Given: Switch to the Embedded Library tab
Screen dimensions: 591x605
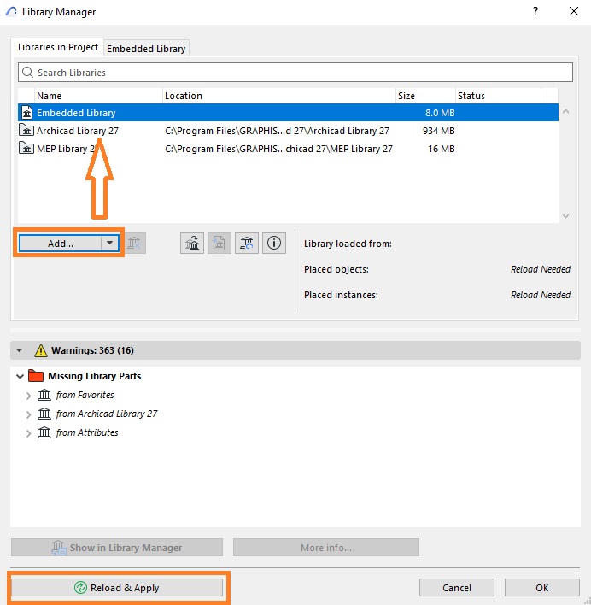Looking at the screenshot, I should (146, 49).
